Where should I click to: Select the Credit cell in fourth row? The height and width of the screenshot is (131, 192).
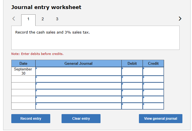pyautogui.click(x=153, y=92)
